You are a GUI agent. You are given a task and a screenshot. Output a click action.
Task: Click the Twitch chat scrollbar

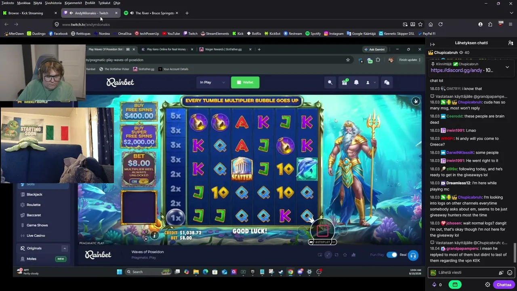point(515,253)
